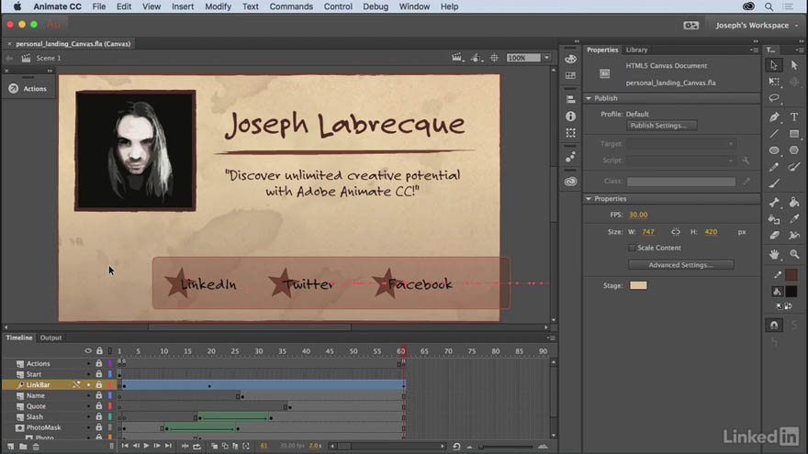808x454 pixels.
Task: Open the Timeline panel options menu
Action: coord(551,338)
